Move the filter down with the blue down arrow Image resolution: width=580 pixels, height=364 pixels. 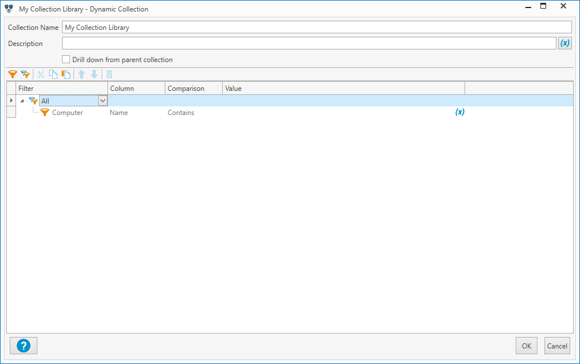point(94,74)
